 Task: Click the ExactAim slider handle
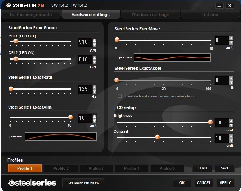pyautogui.click(x=71, y=117)
